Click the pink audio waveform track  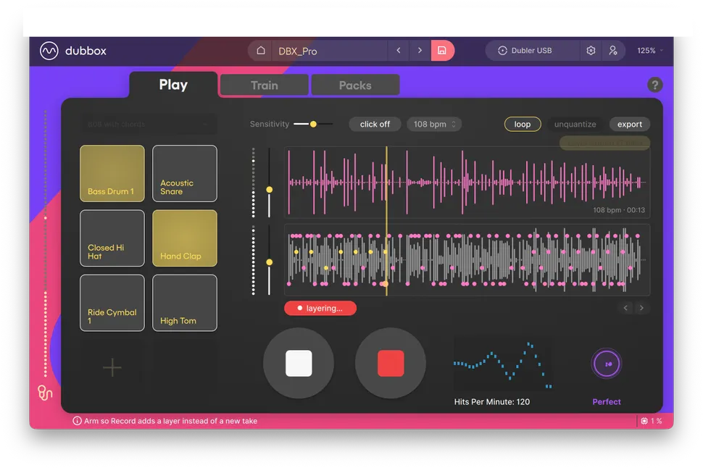467,183
